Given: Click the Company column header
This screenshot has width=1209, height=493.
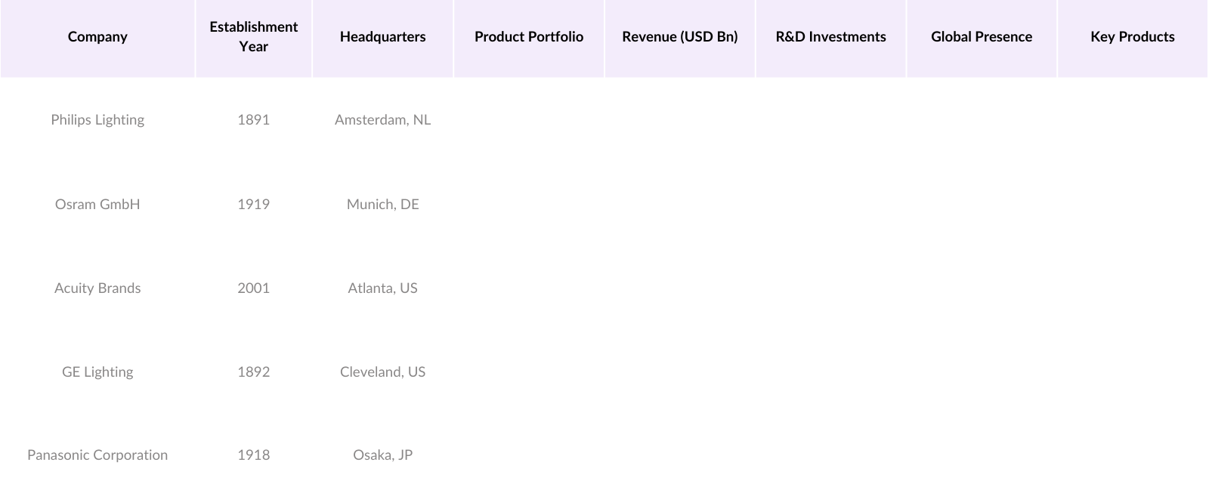Looking at the screenshot, I should (x=97, y=37).
